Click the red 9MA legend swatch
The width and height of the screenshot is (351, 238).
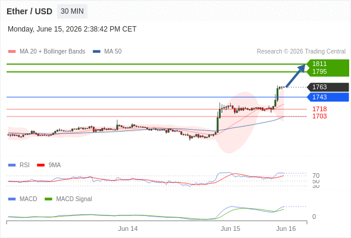coord(40,165)
